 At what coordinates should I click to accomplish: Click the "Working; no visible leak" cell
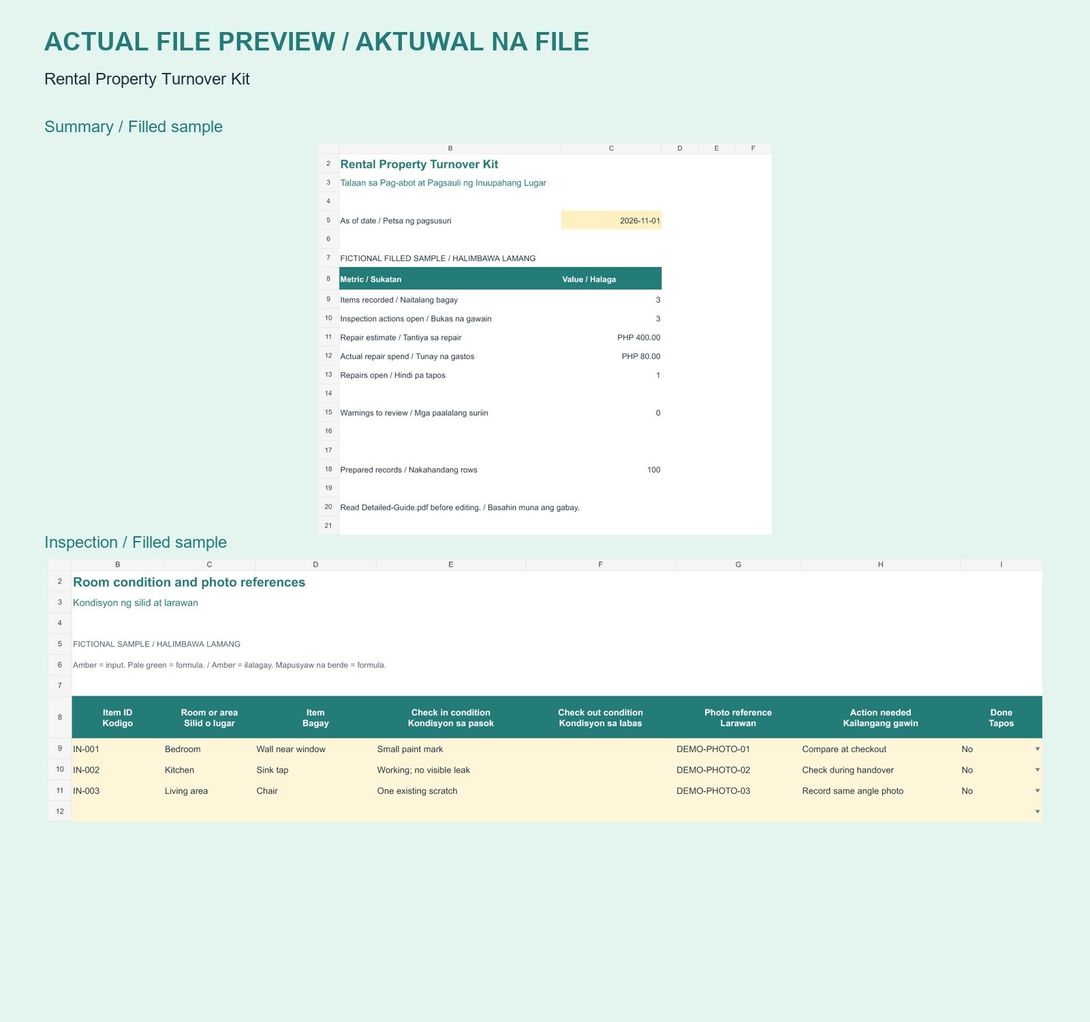[x=450, y=770]
